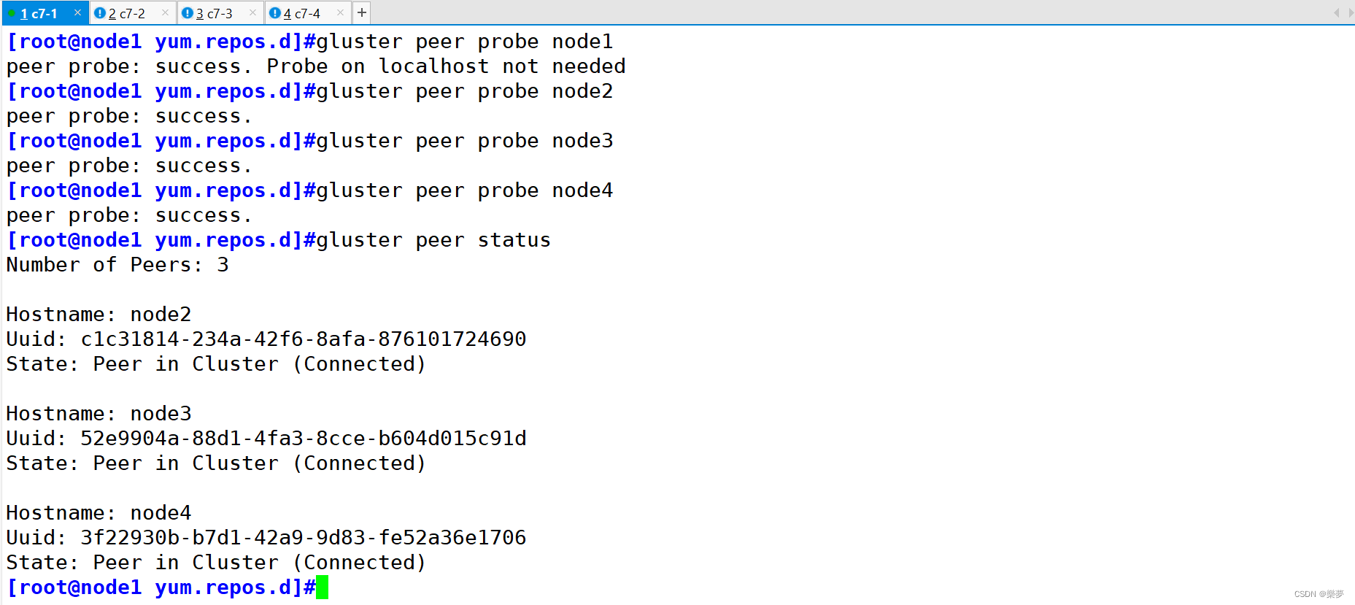Image resolution: width=1355 pixels, height=605 pixels.
Task: Close the c7-4 session tab
Action: (x=340, y=12)
